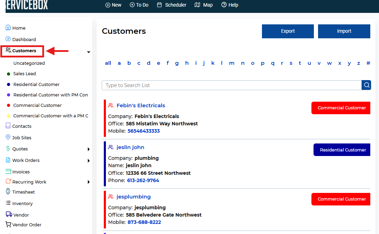This screenshot has width=379, height=234.
Task: Click the Timesheet watch icon
Action: click(8, 192)
